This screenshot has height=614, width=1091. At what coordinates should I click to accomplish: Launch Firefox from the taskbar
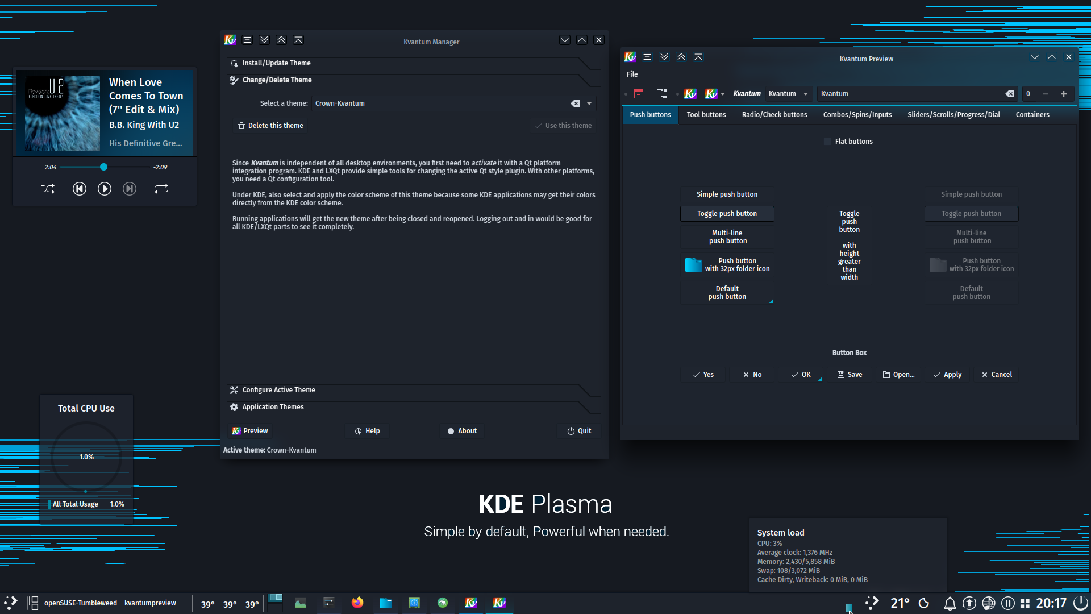point(357,603)
